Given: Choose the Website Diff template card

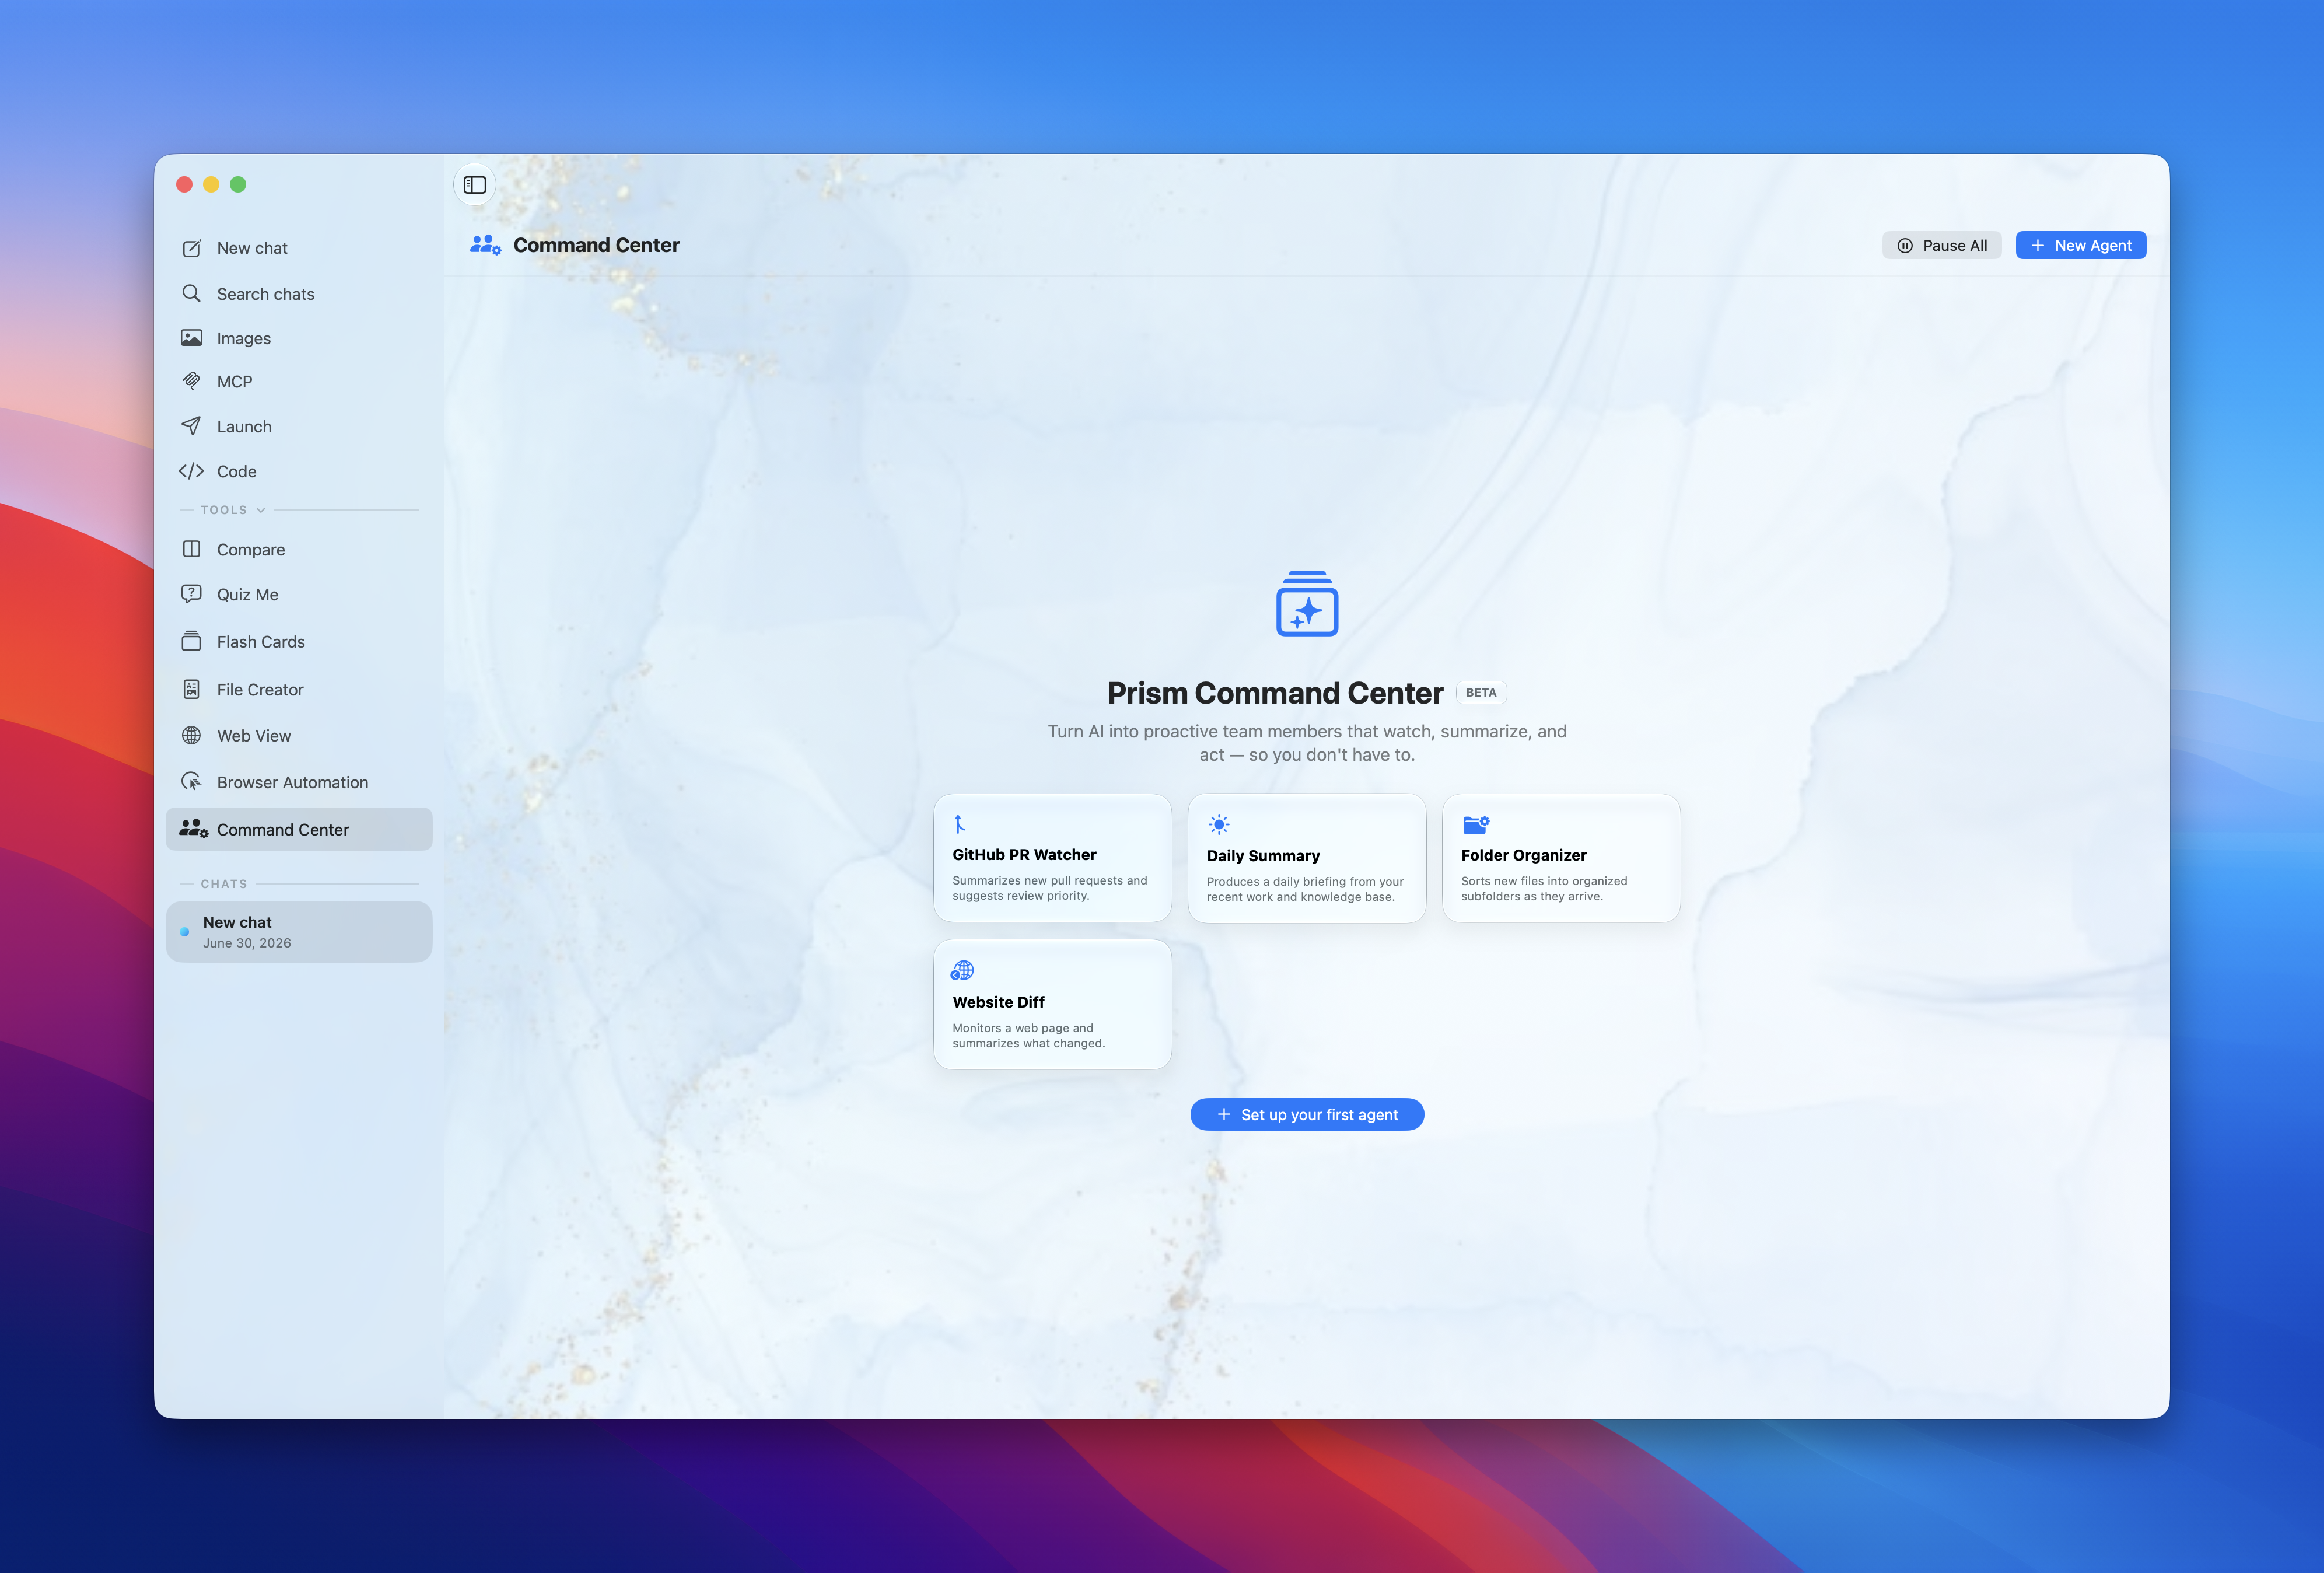Looking at the screenshot, I should pyautogui.click(x=1052, y=1004).
